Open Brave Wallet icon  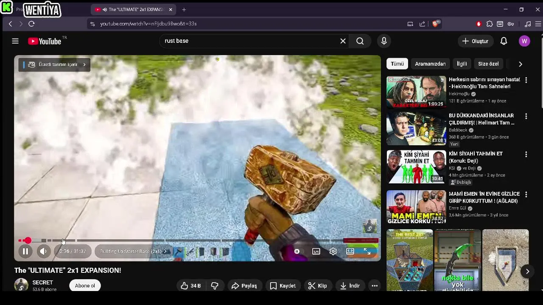(x=500, y=24)
